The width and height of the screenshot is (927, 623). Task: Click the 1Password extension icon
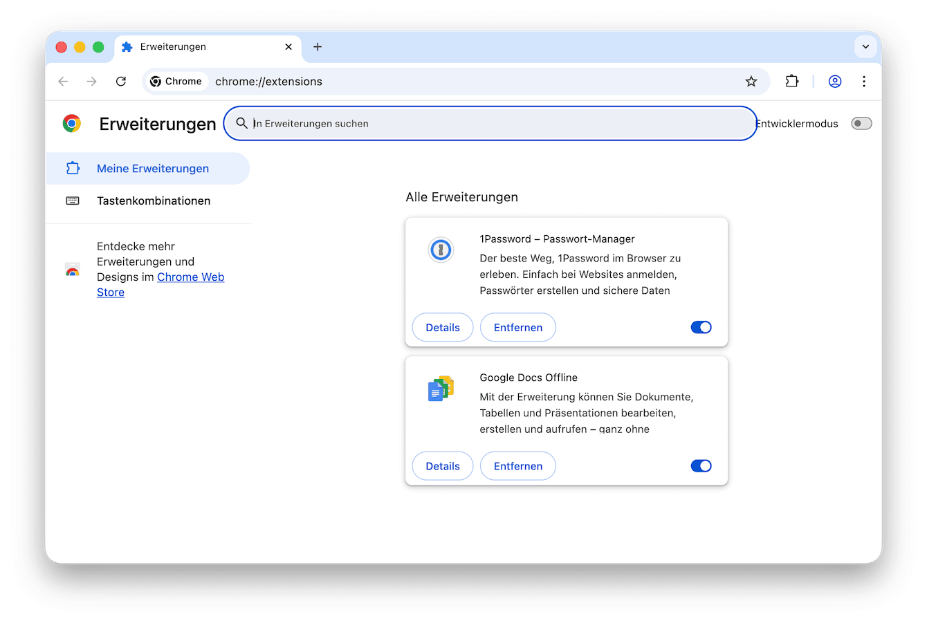coord(441,250)
